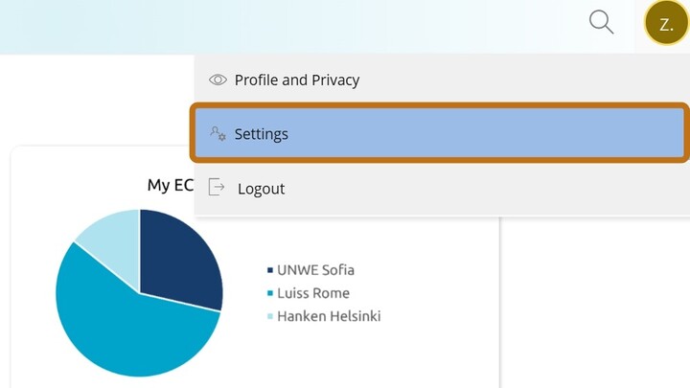Click the 'My EC' chart title
690x388 pixels.
point(170,185)
